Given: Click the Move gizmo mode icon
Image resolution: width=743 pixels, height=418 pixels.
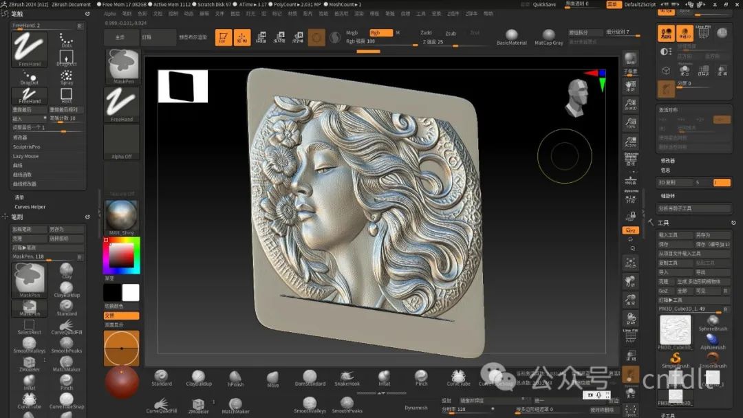Looking at the screenshot, I should 261,37.
